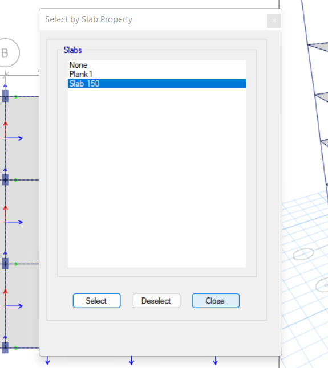This screenshot has height=368, width=328.
Task: Click the highlighted Slab 150 entry
Action: point(157,83)
